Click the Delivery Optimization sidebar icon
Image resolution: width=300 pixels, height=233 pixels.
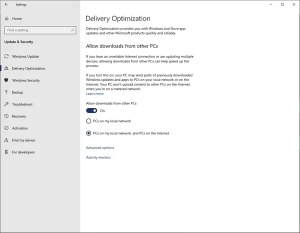(x=6, y=68)
